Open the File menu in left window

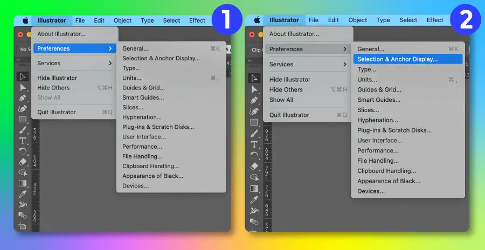coord(80,20)
